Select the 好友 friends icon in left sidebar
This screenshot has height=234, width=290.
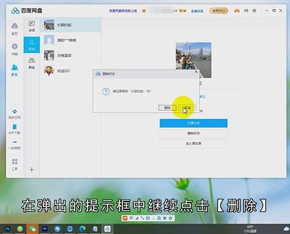click(15, 67)
